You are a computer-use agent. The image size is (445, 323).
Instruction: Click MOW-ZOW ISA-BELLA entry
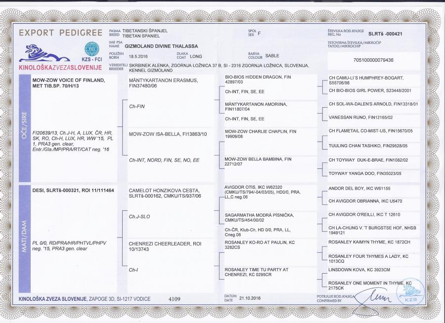(x=168, y=134)
